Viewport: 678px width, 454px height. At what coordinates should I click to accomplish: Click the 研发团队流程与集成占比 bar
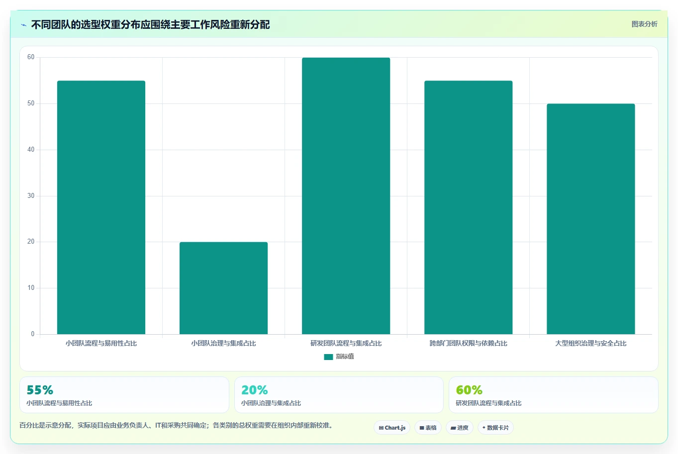point(346,196)
